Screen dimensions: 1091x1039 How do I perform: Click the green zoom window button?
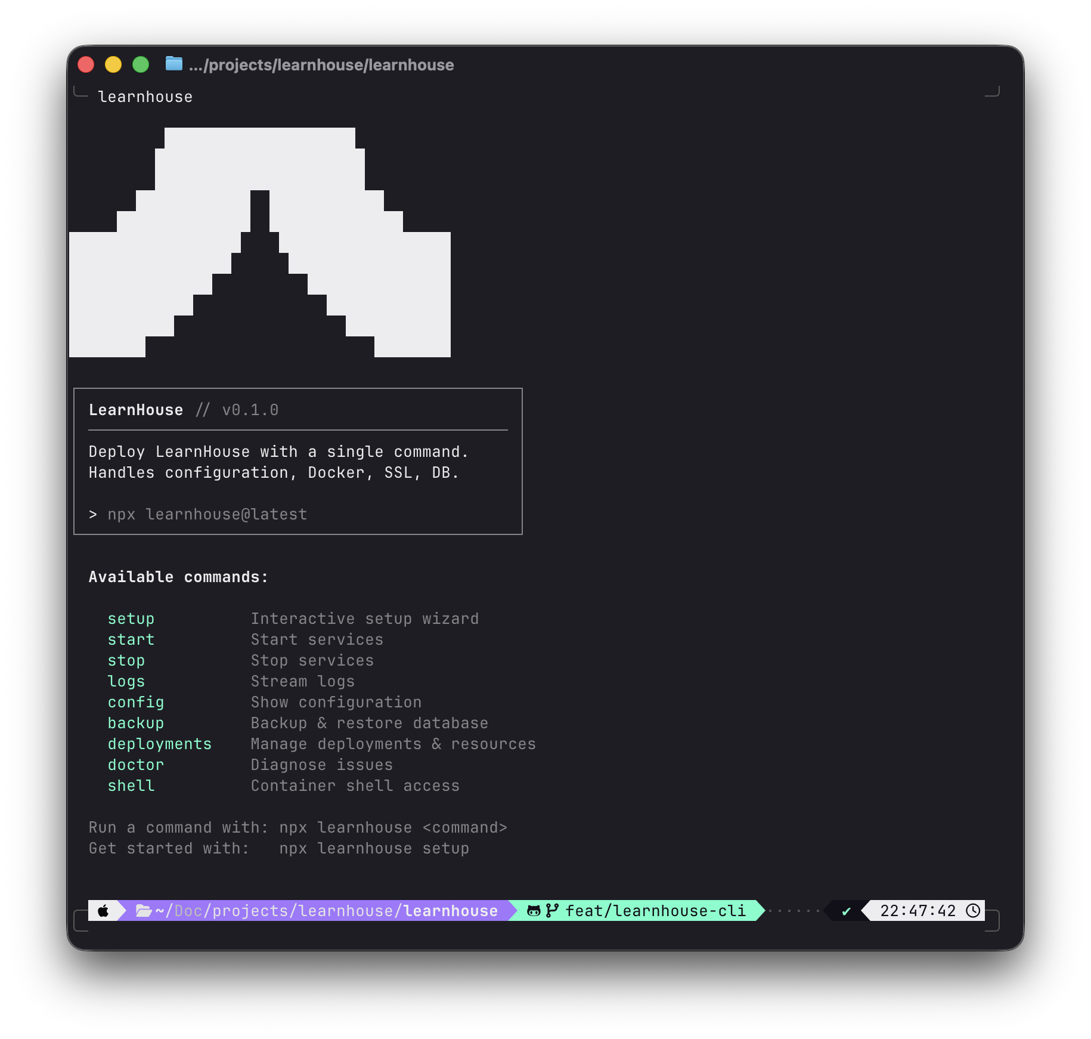[x=141, y=64]
